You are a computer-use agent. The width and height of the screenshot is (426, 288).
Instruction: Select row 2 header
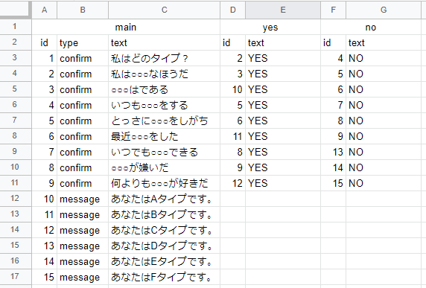[16, 42]
